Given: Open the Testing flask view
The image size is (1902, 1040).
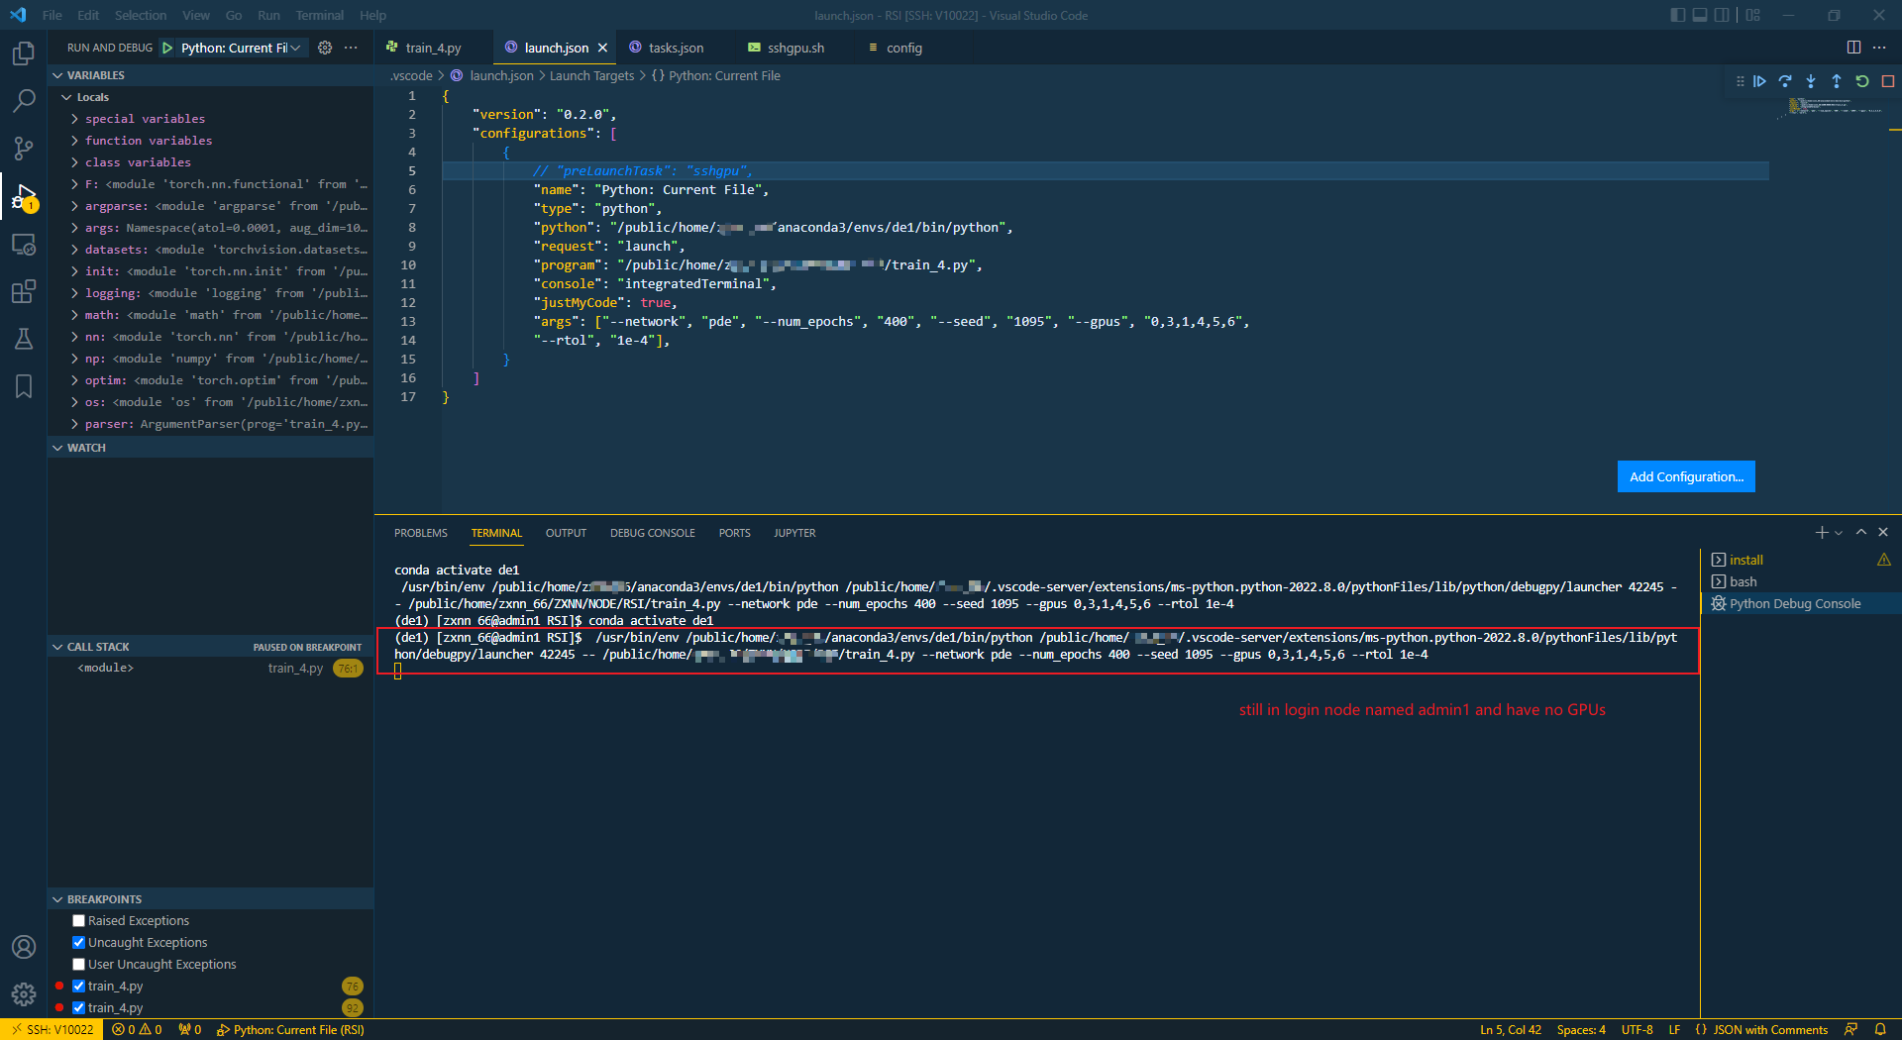Looking at the screenshot, I should point(24,339).
